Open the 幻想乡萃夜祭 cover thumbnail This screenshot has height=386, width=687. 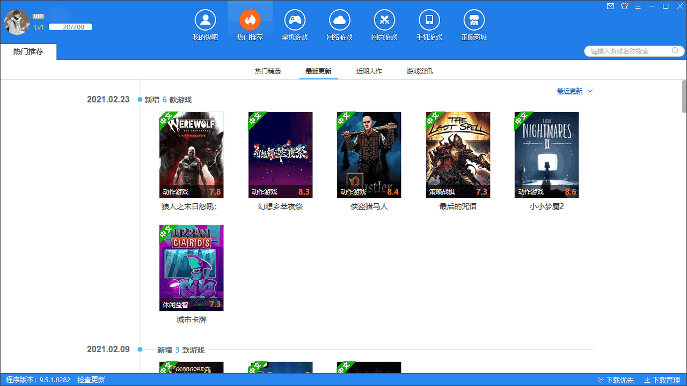(x=280, y=155)
